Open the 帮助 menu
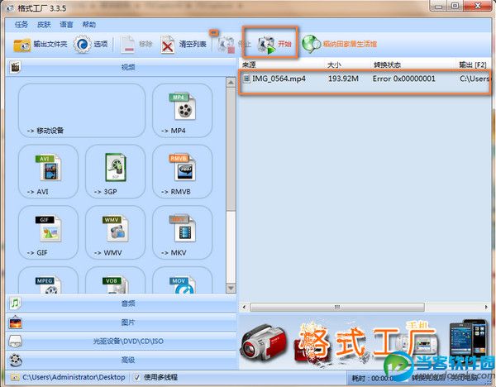496x387 pixels. [89, 24]
